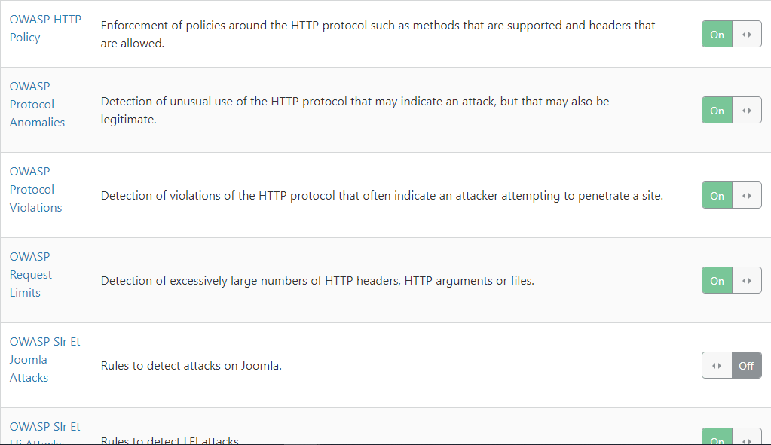Open the OWASP Slr Et Joomla Attacks link
This screenshot has height=445, width=771.
[x=44, y=359]
